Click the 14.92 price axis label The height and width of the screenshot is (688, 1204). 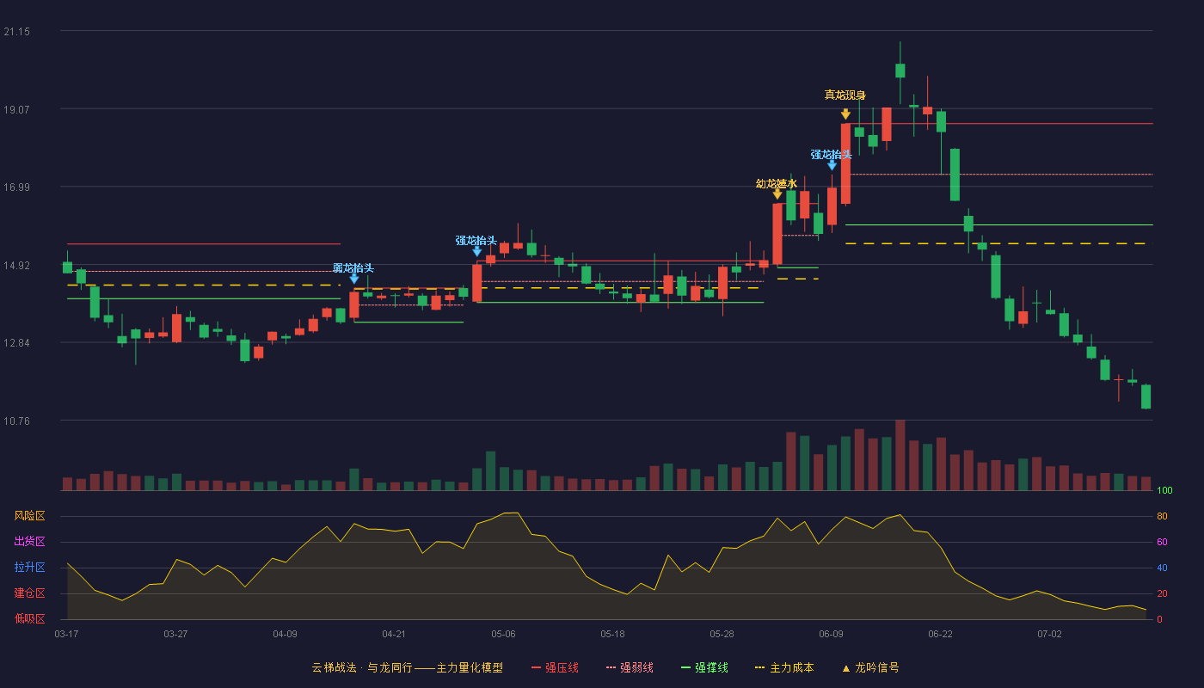16,265
